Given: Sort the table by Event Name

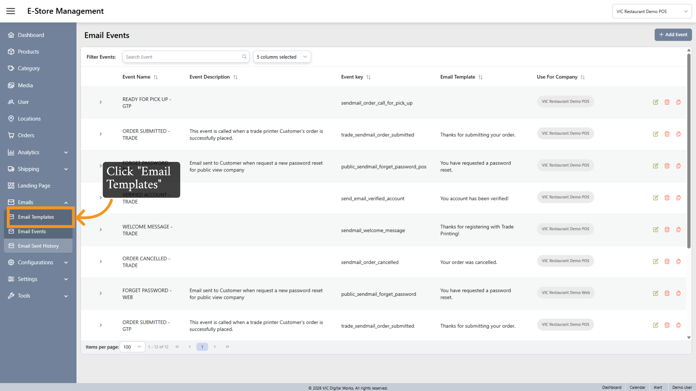Looking at the screenshot, I should [156, 77].
